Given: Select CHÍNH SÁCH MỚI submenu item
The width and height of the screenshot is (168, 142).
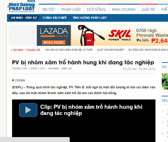Looking at the screenshot, I should click(x=55, y=18).
